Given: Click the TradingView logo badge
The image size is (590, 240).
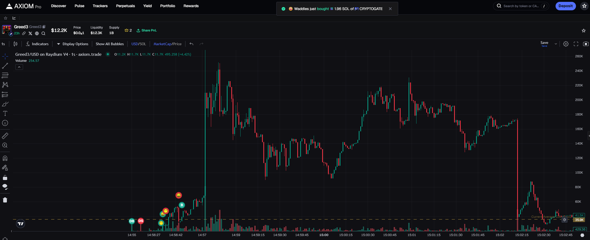Looking at the screenshot, I should pos(20,223).
